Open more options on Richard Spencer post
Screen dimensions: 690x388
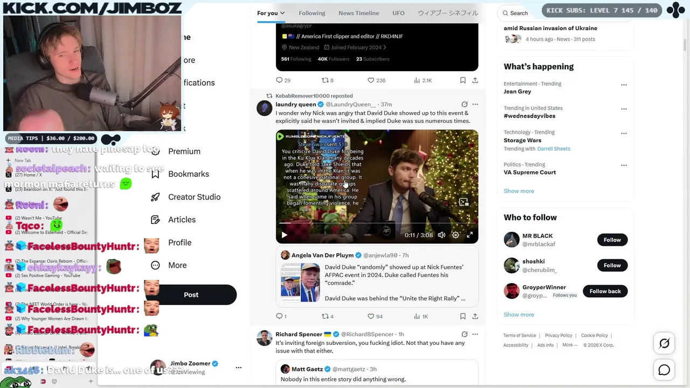[475, 334]
